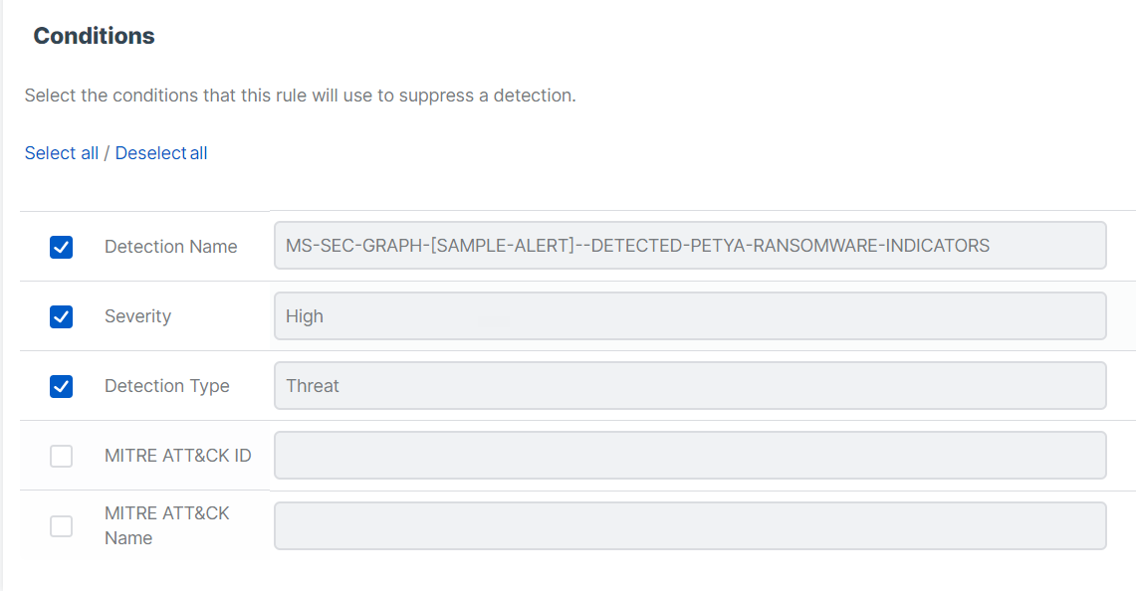Focus the empty MITRE ATT&CK Name field
Viewport: 1136px width, 591px height.
[x=689, y=525]
